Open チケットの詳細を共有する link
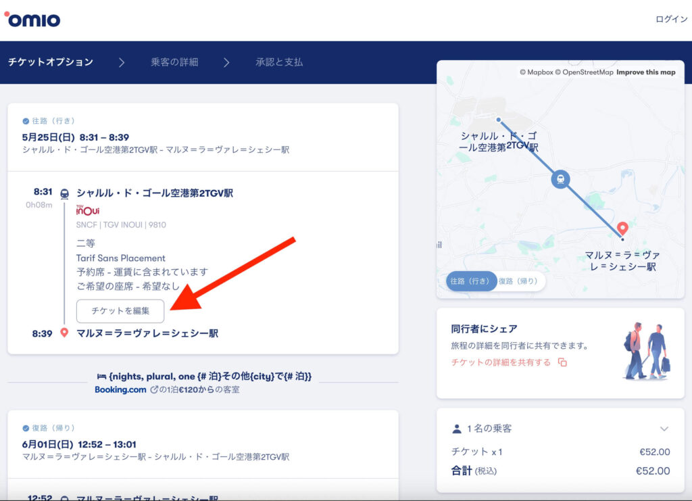Image resolution: width=692 pixels, height=501 pixels. [x=501, y=362]
